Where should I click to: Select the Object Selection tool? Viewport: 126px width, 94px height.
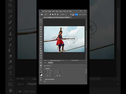pyautogui.click(x=41, y=27)
